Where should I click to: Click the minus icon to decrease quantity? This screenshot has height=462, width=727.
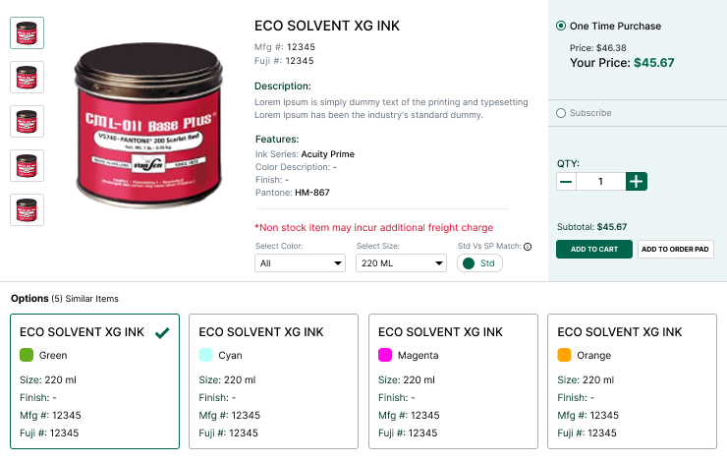566,182
